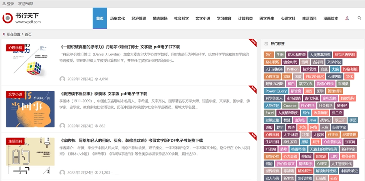Open 经济管理 in the top navigation
365x181 pixels.
[139, 18]
